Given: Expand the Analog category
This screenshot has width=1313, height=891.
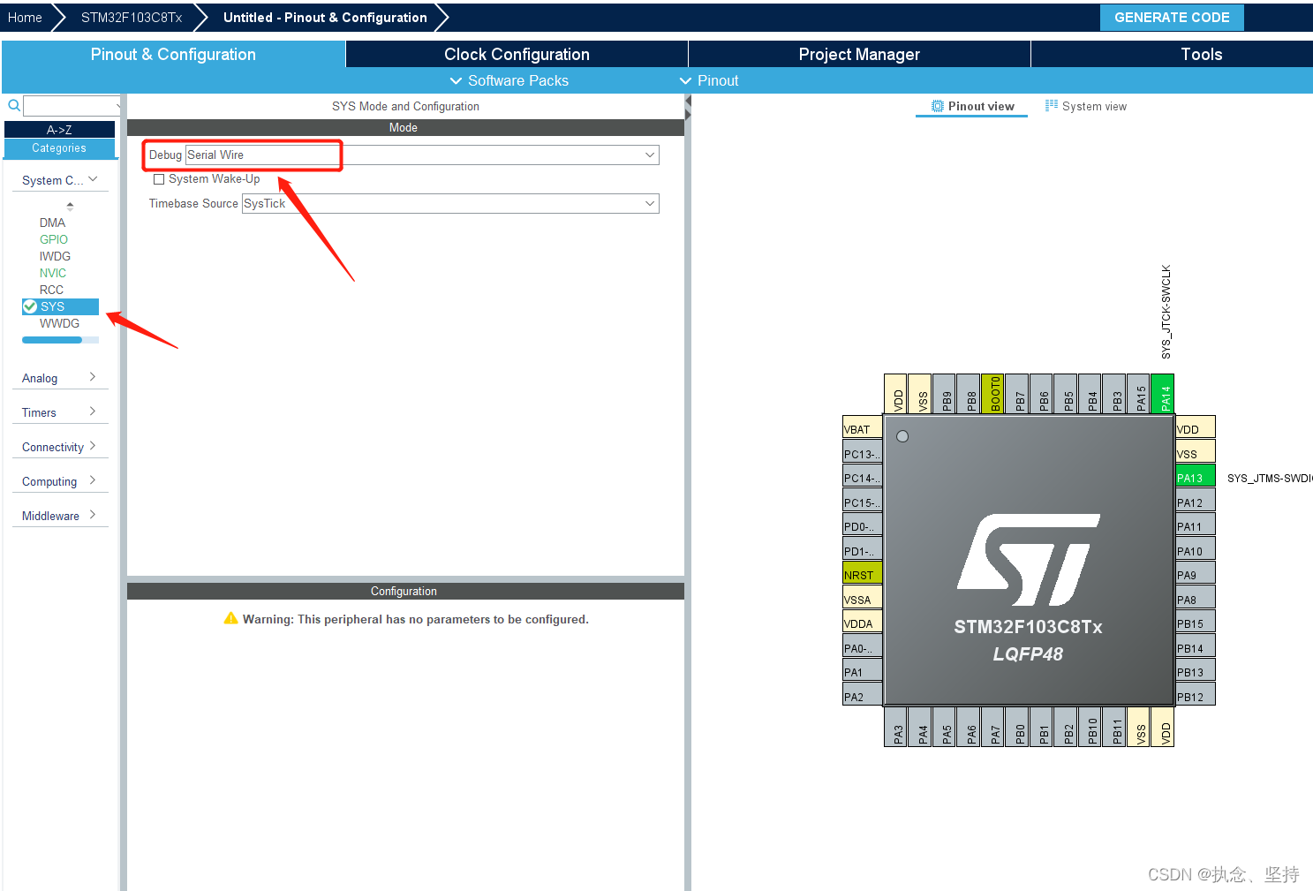Looking at the screenshot, I should coord(60,378).
